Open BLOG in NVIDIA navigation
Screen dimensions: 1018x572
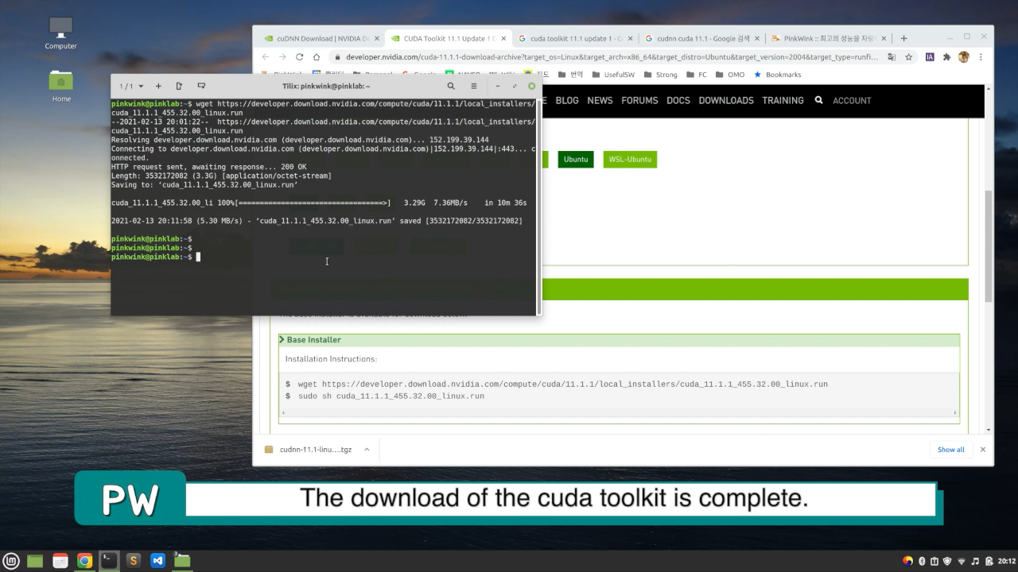[567, 100]
